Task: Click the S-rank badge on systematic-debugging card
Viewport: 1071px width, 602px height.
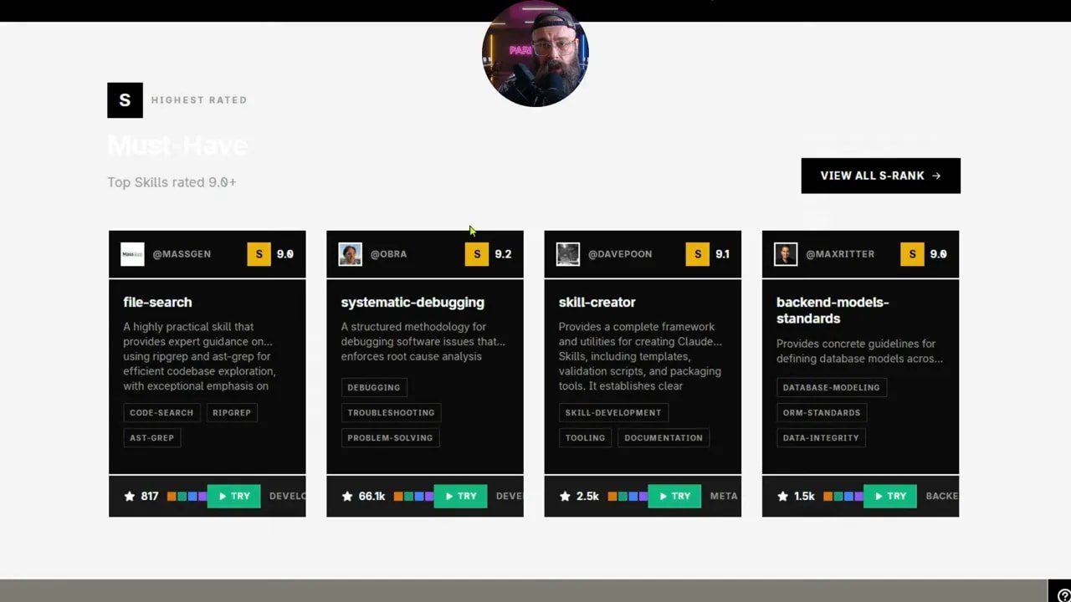Action: coord(476,253)
